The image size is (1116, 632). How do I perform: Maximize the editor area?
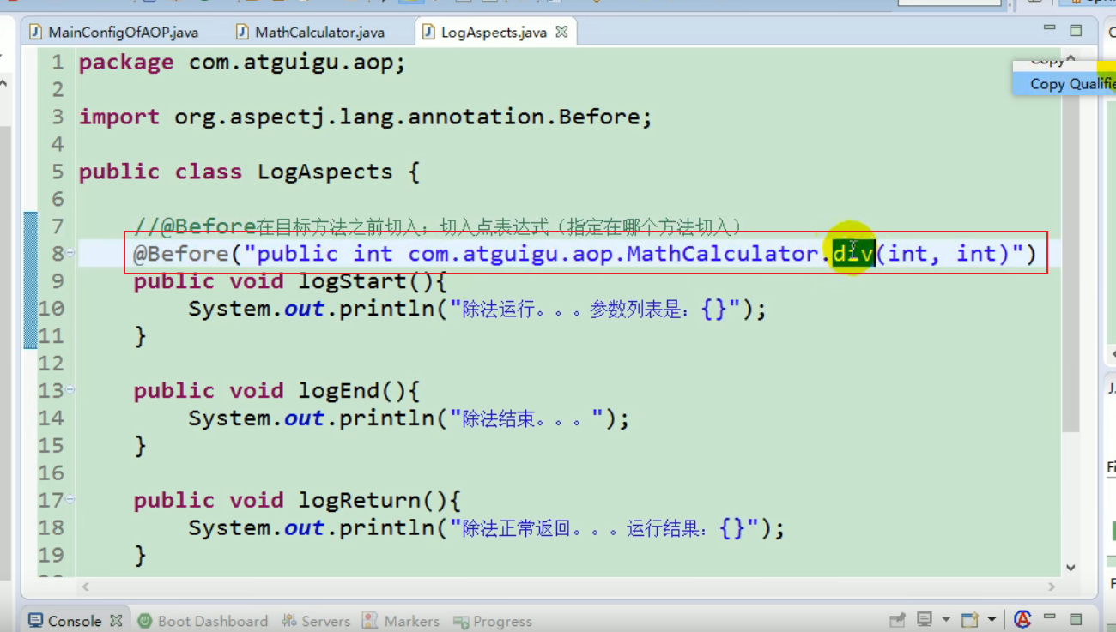[x=1076, y=30]
